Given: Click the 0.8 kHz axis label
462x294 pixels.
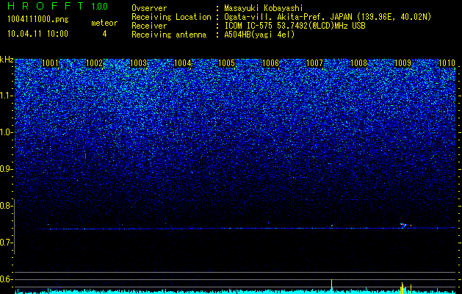Looking at the screenshot, I should [x=7, y=206].
